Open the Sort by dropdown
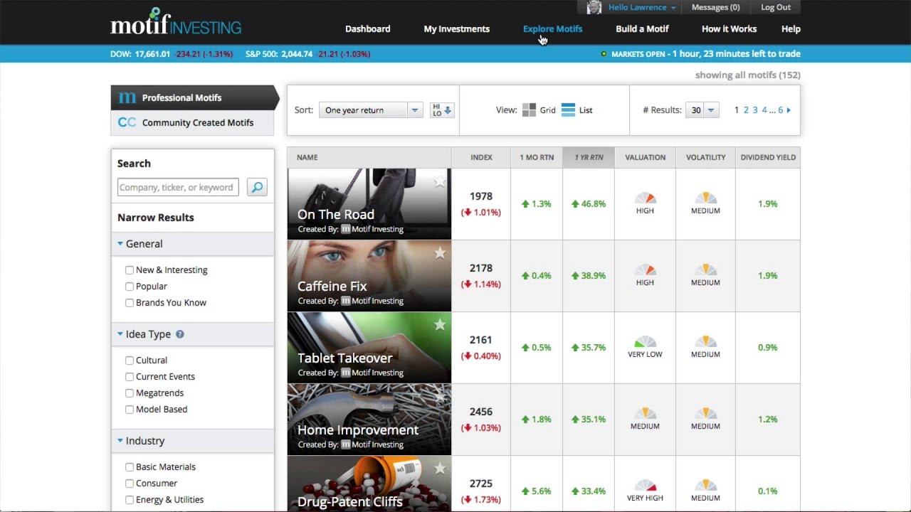 pyautogui.click(x=371, y=110)
